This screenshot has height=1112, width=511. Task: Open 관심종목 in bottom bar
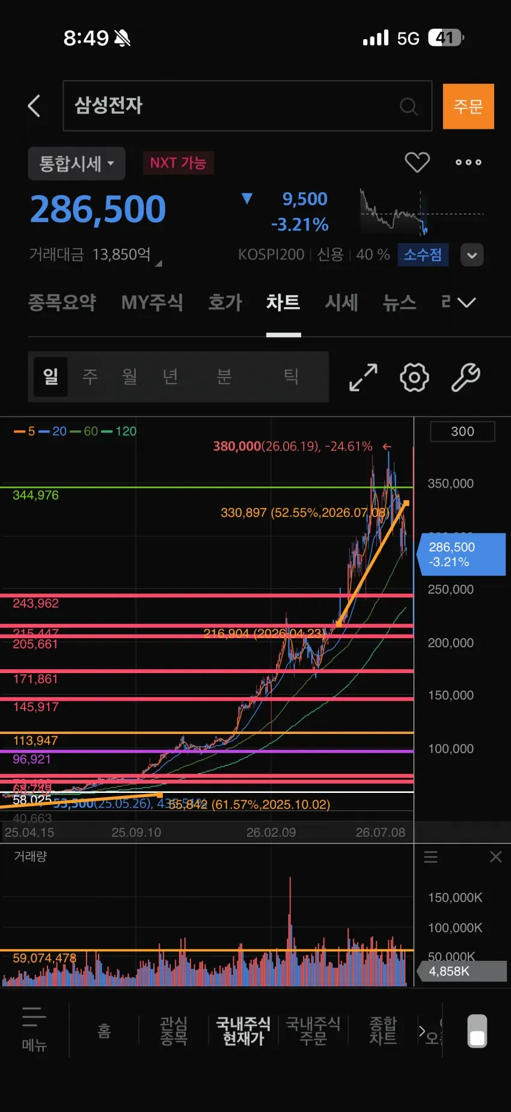click(174, 1031)
